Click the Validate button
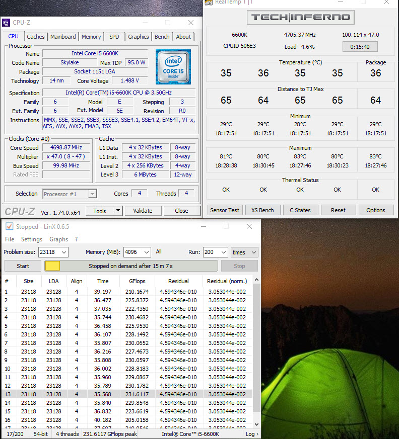Image resolution: width=399 pixels, height=439 pixels. [143, 211]
